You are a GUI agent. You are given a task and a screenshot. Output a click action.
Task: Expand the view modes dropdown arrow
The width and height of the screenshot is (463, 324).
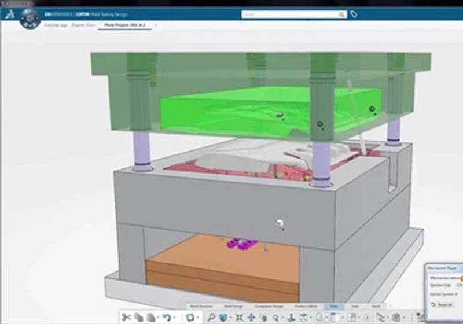pyautogui.click(x=311, y=318)
